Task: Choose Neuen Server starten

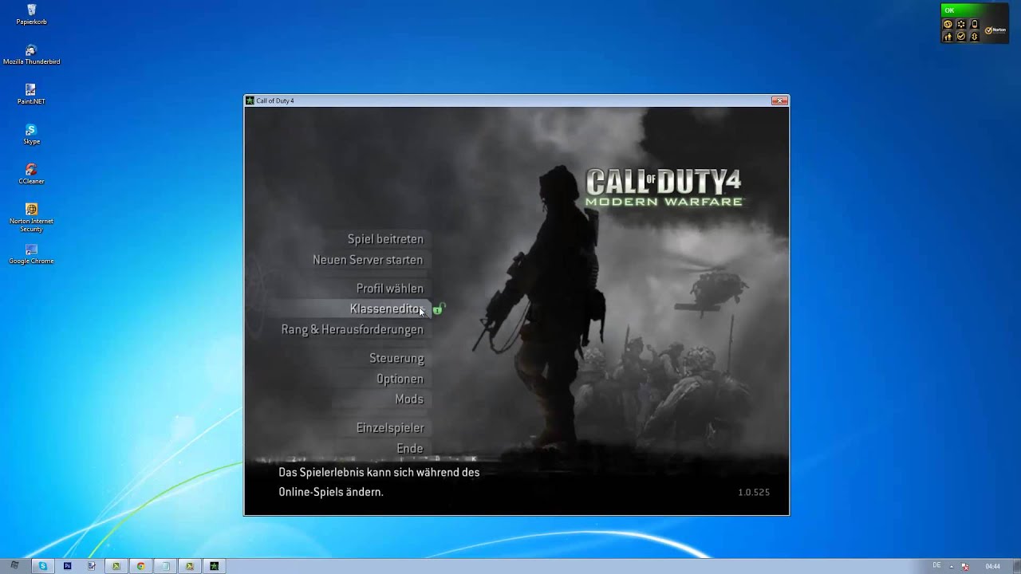Action: click(368, 260)
